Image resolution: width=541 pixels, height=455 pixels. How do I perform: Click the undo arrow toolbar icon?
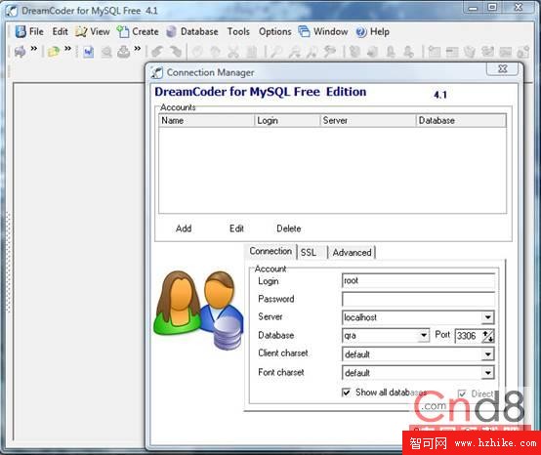pyautogui.click(x=157, y=52)
